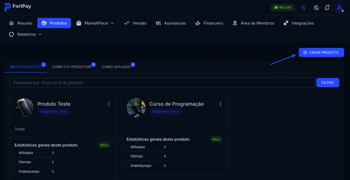Switch to Como Co-Produtor tab
This screenshot has width=350, height=180.
tap(71, 67)
